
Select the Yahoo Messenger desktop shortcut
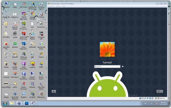[24, 15]
